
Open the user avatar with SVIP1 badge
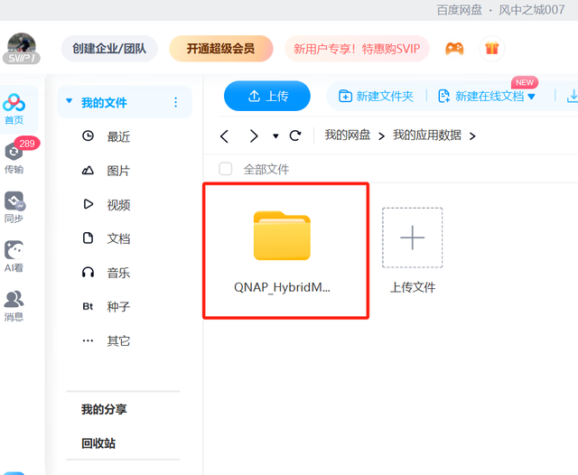22,48
